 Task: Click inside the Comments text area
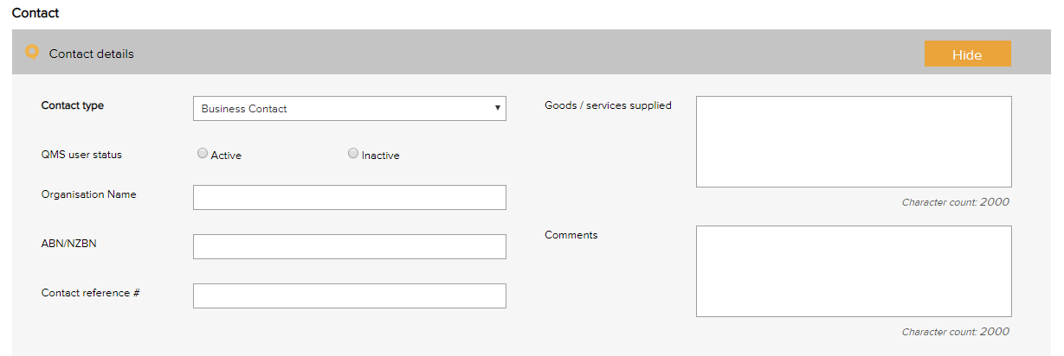pos(853,271)
